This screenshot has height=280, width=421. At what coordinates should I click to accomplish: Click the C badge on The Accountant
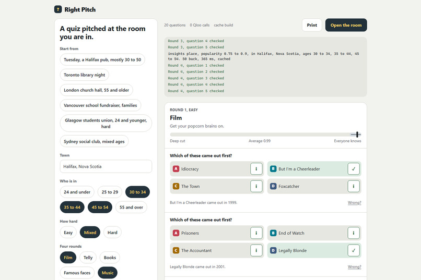[176, 250]
